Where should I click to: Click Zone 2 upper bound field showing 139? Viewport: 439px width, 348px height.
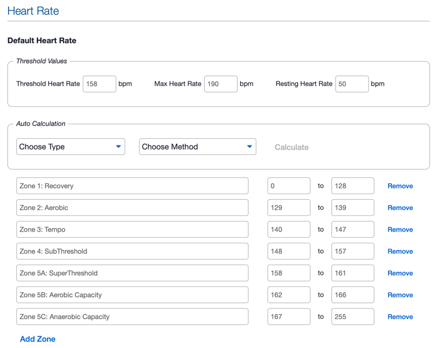click(353, 208)
